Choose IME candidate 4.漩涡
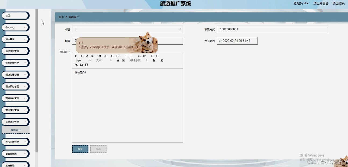Viewport: 348px width, 167px height. pos(117,47)
